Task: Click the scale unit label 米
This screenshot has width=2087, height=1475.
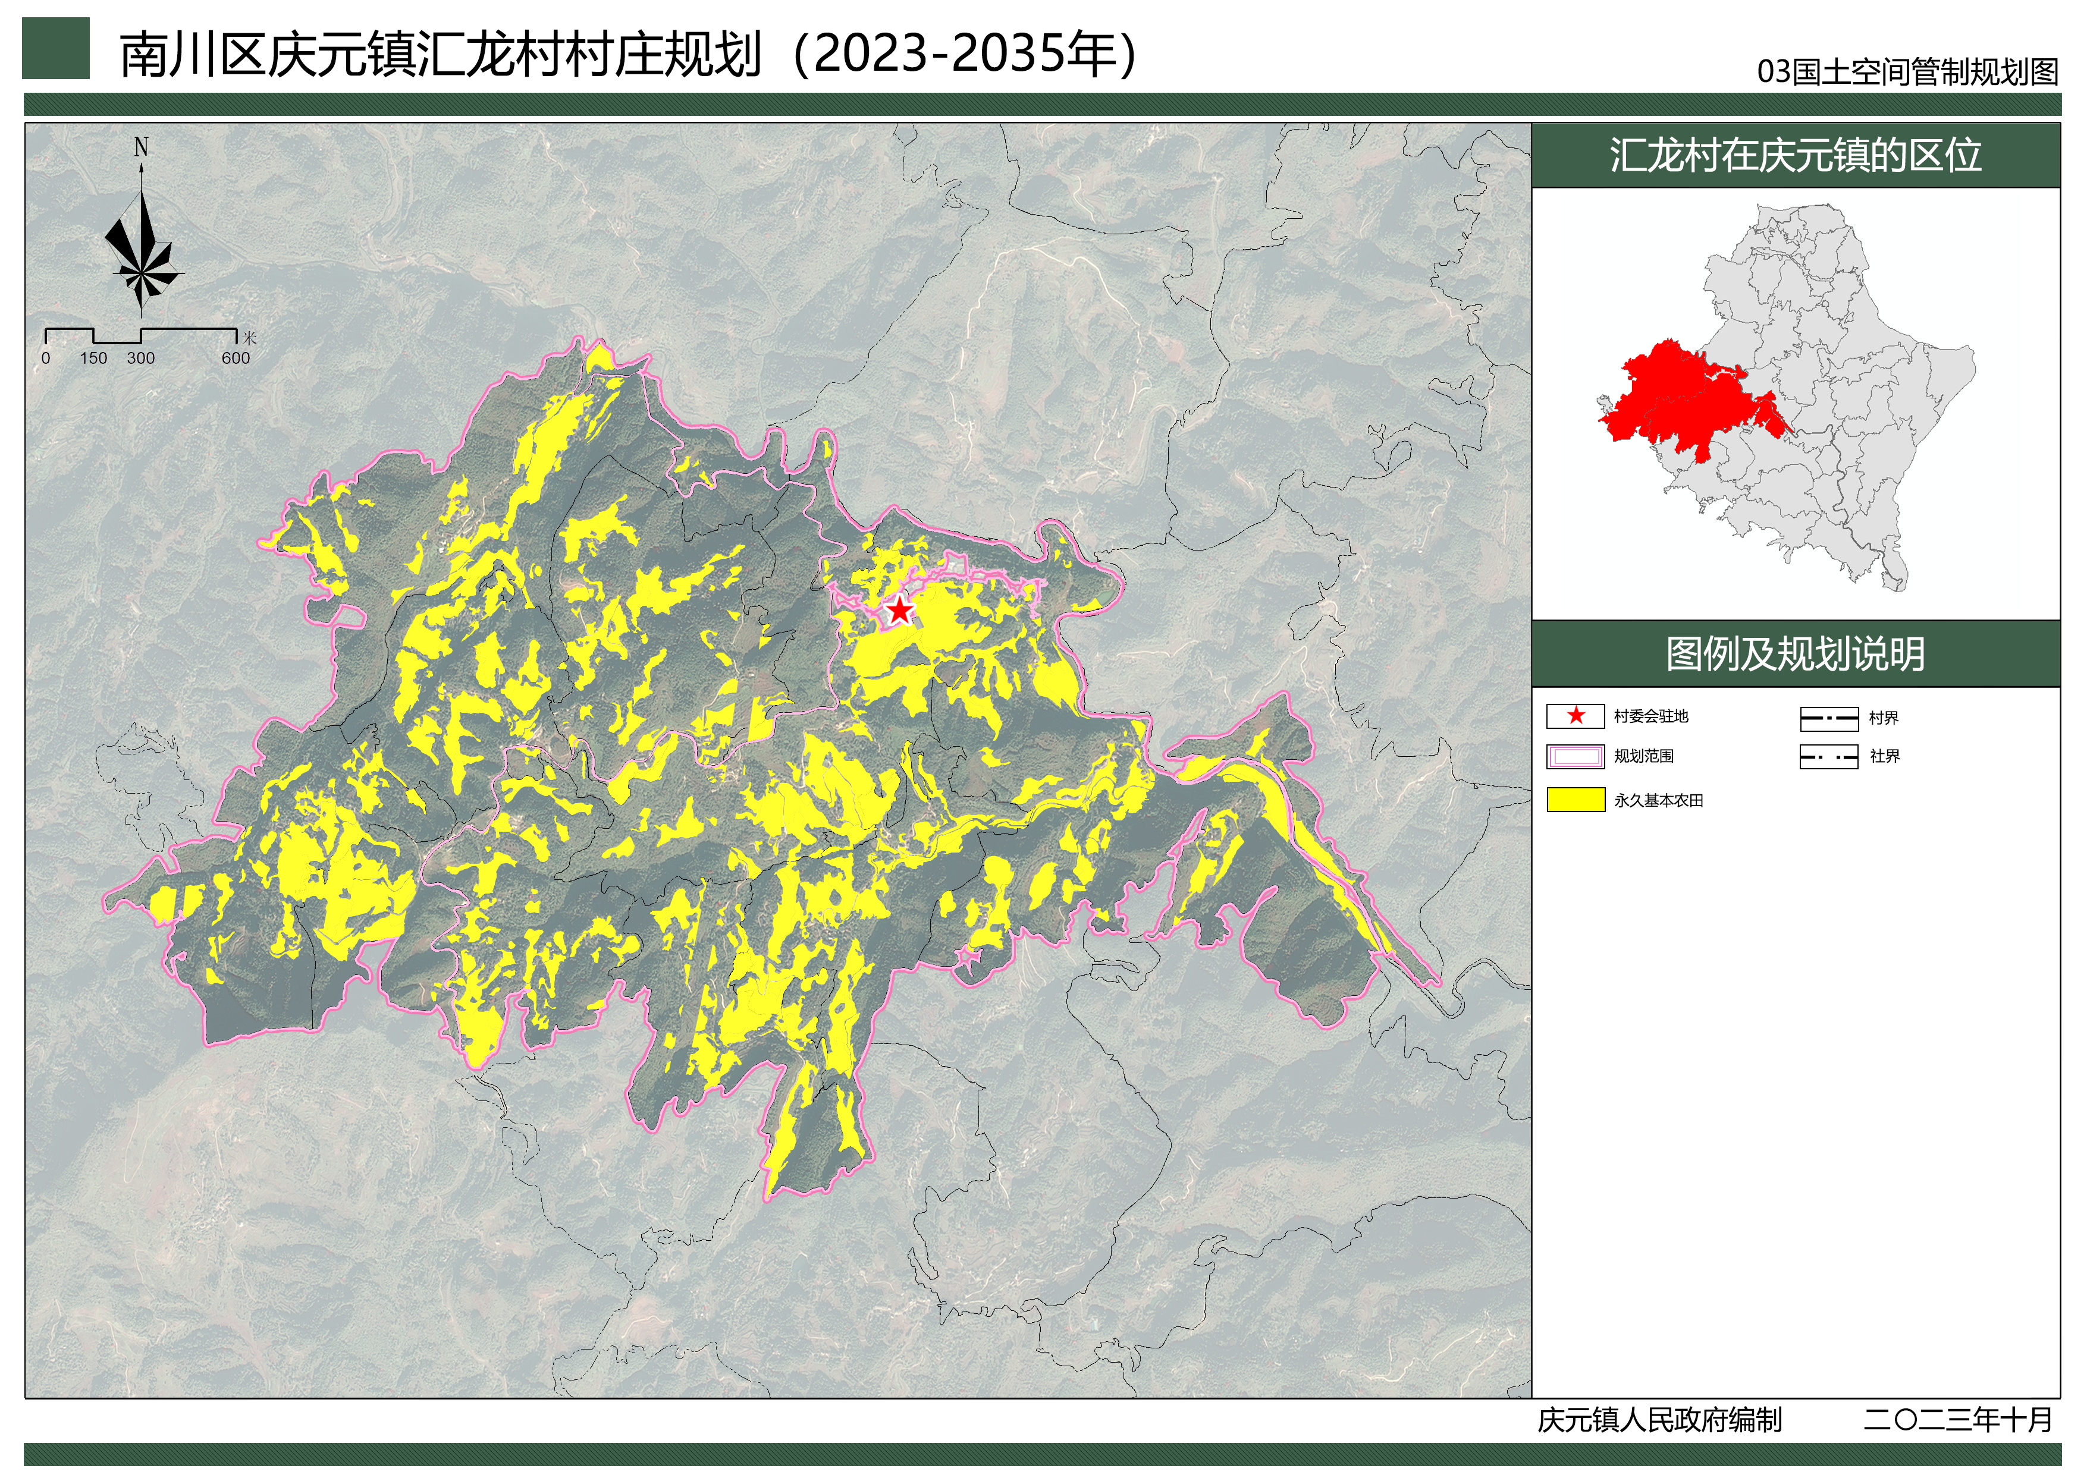Action: tap(249, 338)
